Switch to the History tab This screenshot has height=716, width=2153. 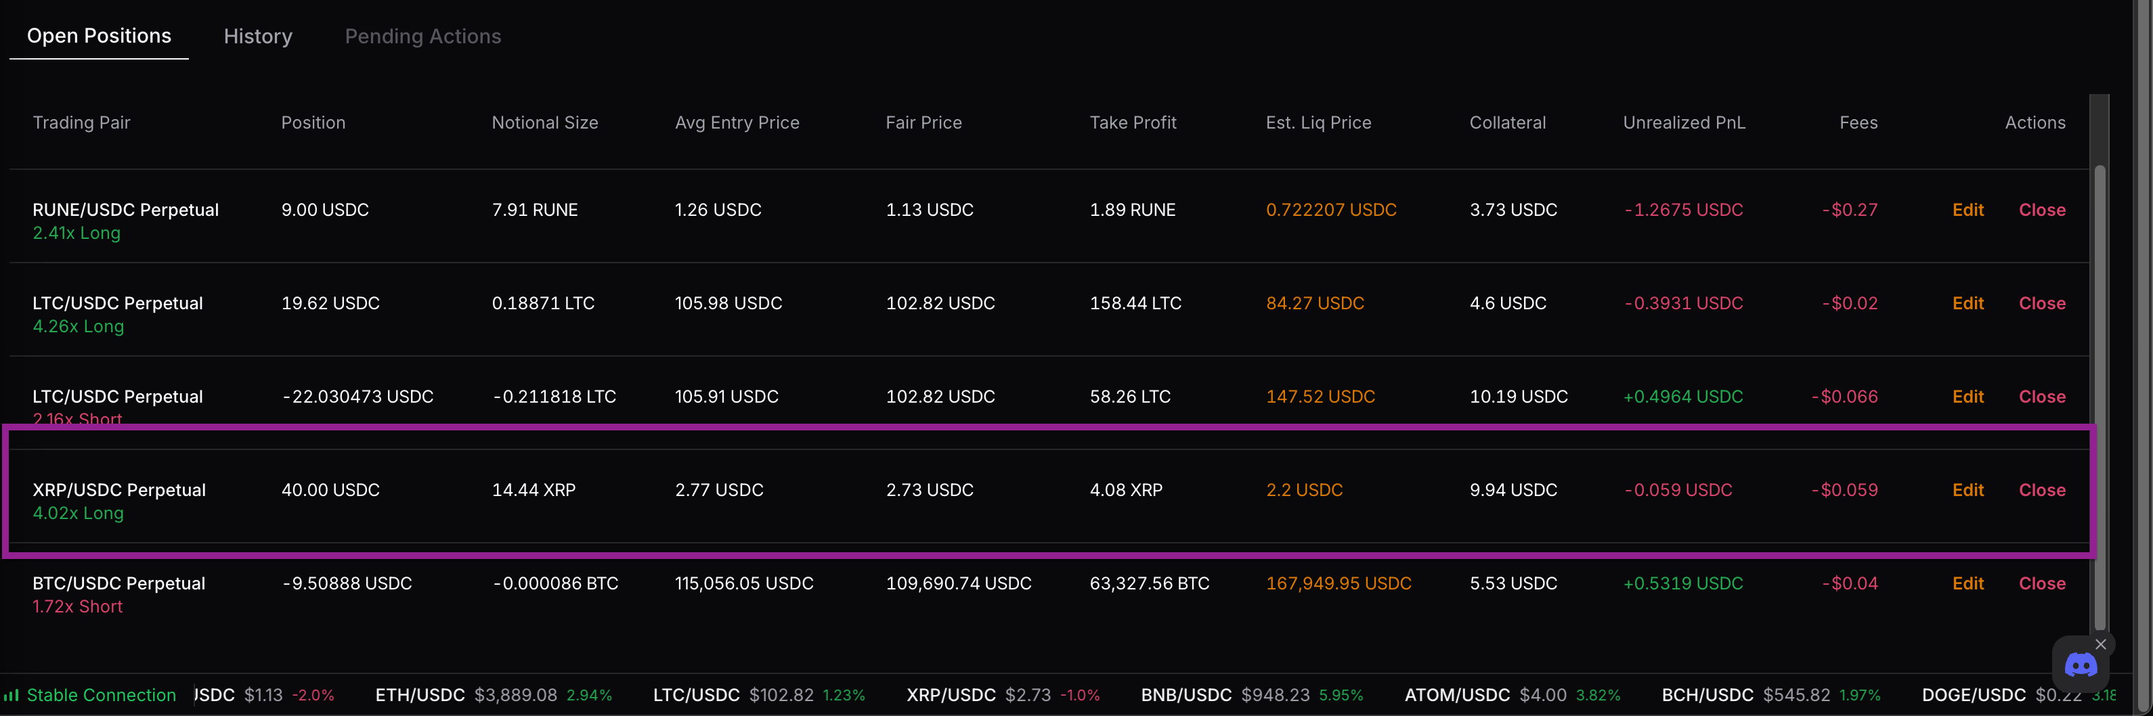[257, 36]
